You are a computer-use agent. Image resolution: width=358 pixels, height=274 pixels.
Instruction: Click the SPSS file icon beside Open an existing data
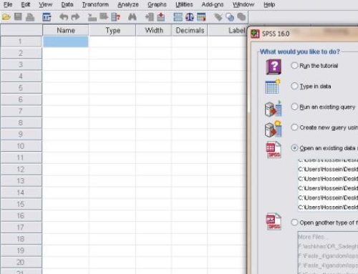[274, 150]
